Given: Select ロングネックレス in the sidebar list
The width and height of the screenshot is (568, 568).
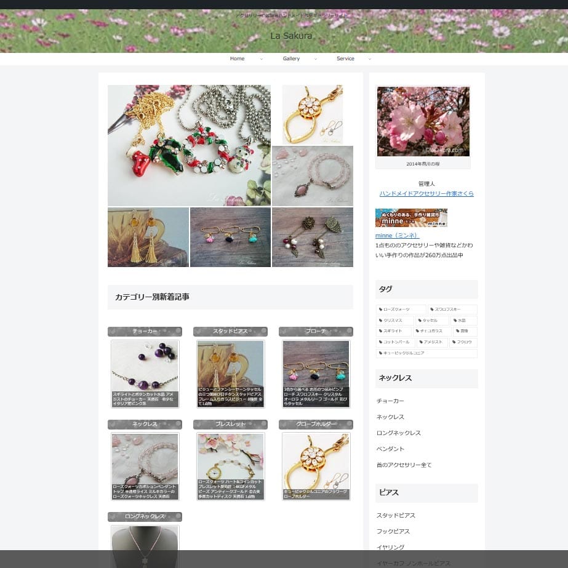Looking at the screenshot, I should 399,433.
